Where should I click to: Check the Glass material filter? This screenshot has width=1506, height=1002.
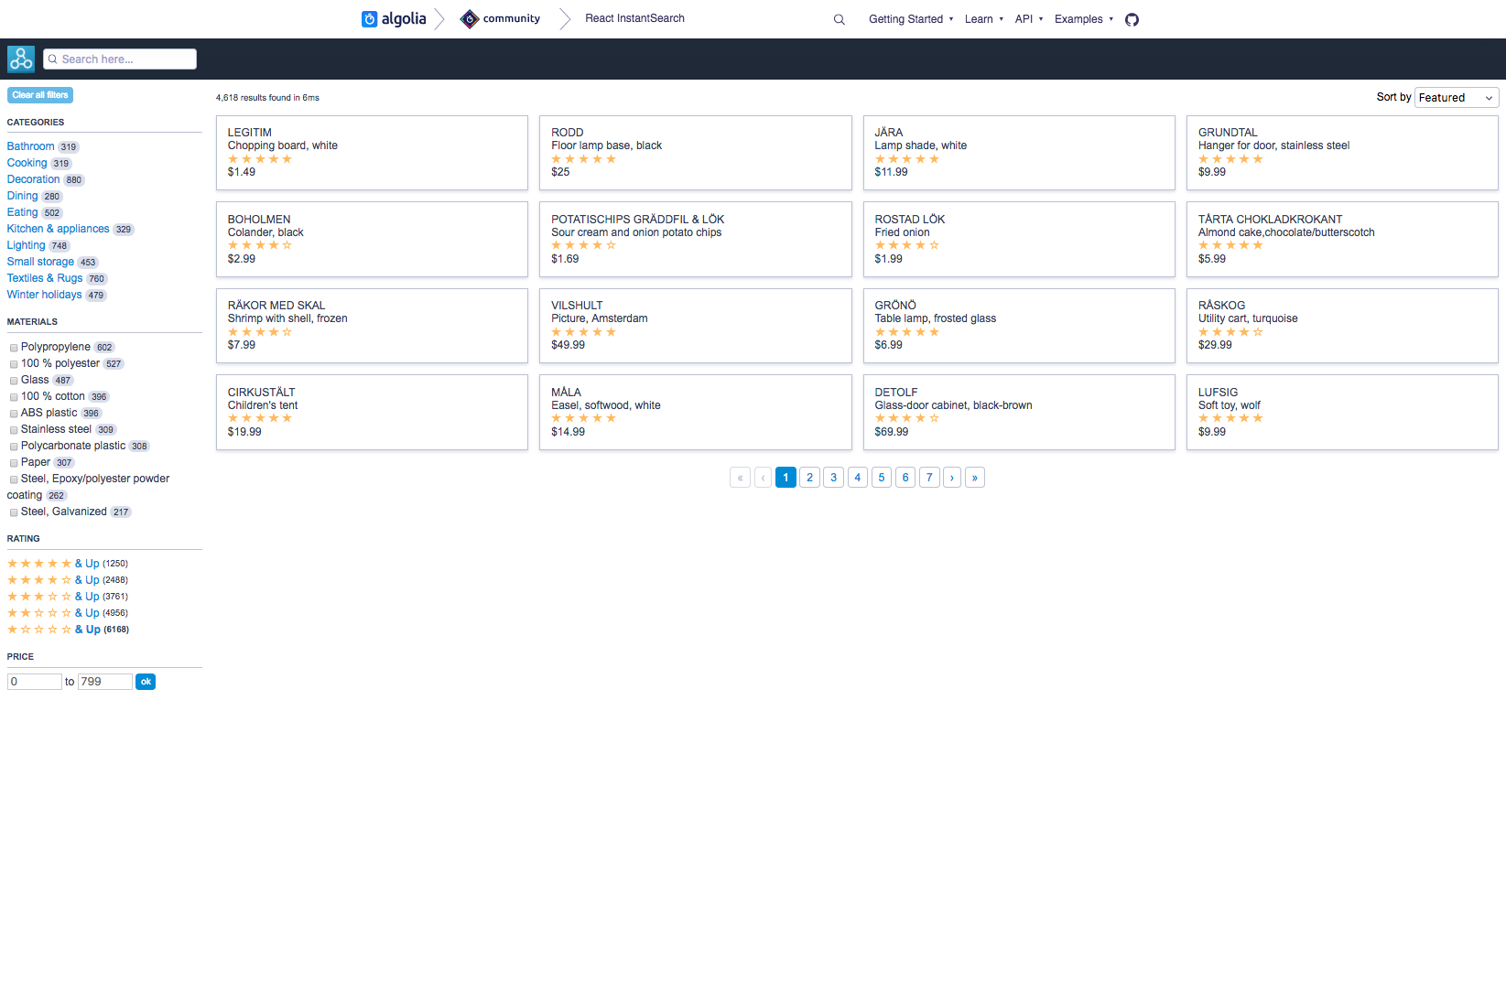tap(14, 381)
